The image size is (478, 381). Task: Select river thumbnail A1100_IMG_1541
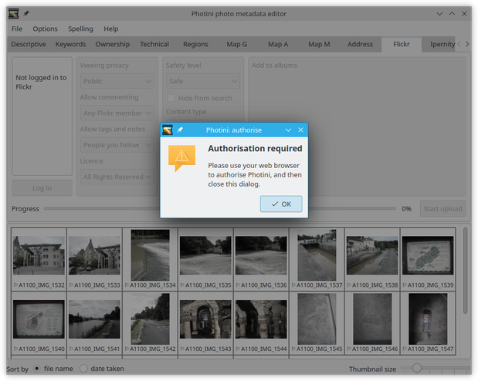click(x=94, y=323)
